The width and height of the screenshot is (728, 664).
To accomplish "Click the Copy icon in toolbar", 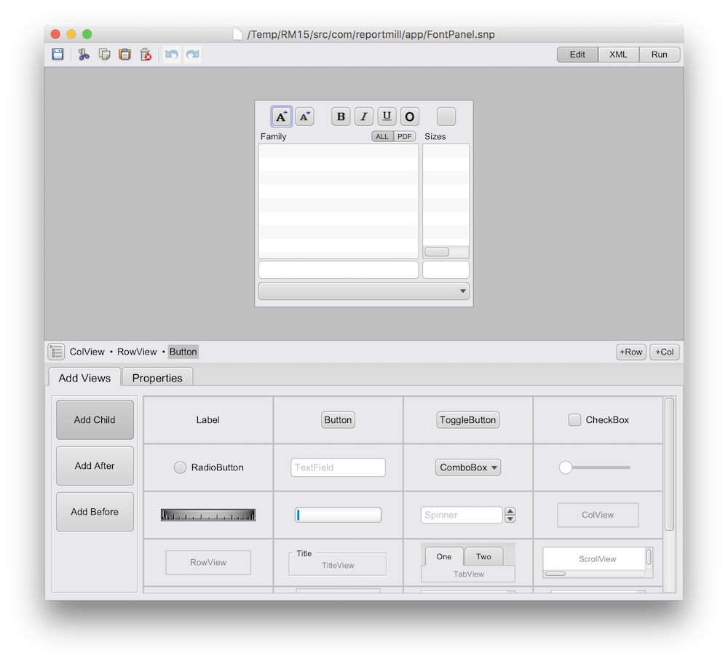I will point(104,55).
